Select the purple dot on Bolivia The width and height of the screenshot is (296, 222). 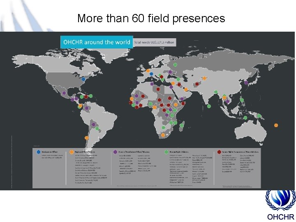(x=93, y=125)
